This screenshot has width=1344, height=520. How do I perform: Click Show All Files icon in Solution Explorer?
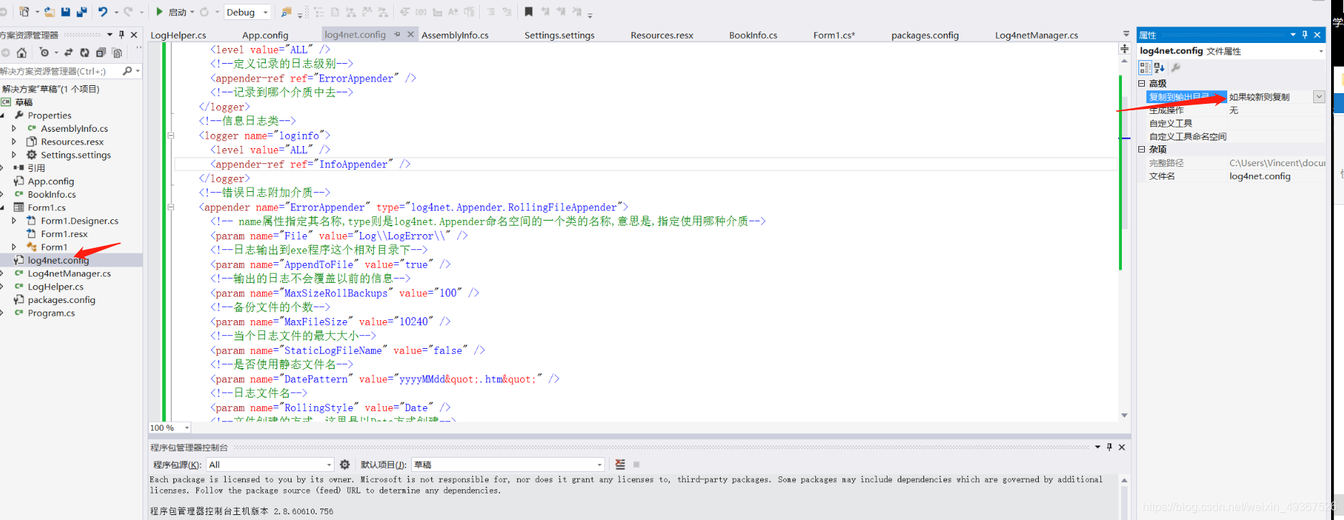click(x=117, y=52)
